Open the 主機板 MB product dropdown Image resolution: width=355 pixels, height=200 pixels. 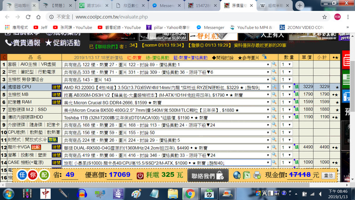click(167, 95)
